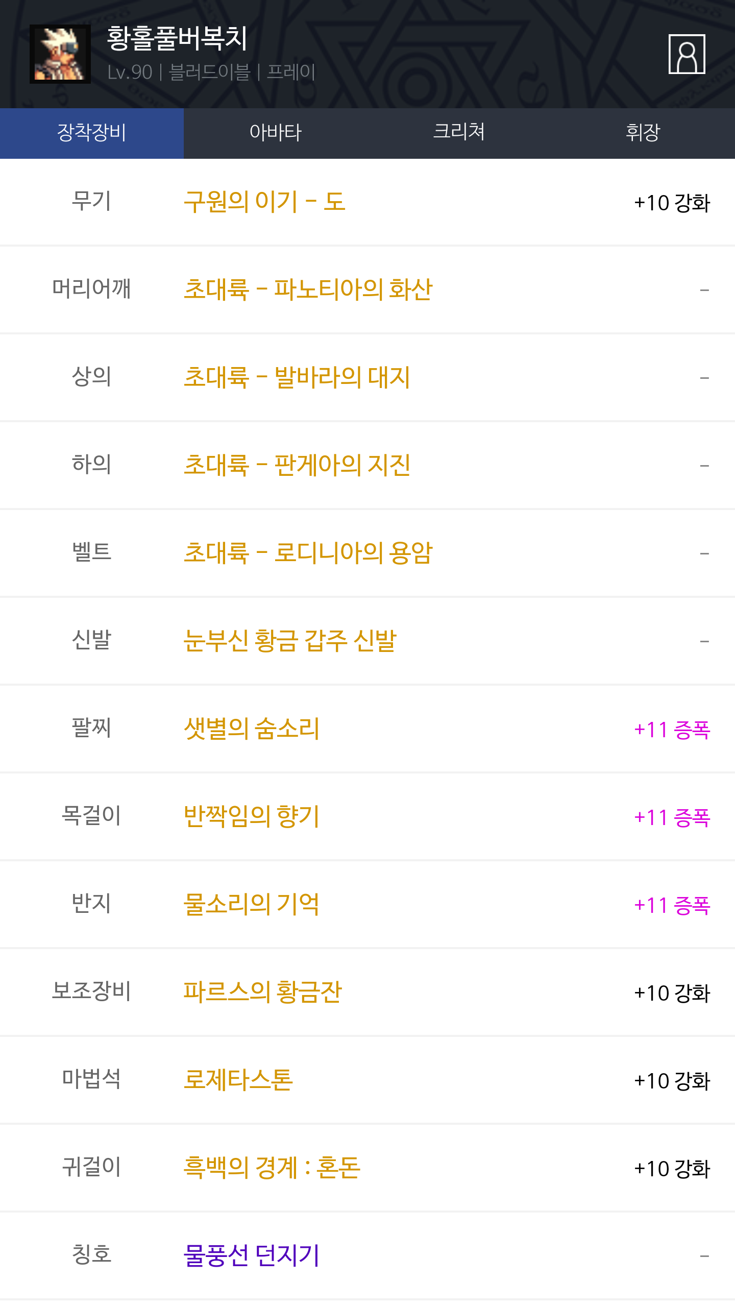Open 초대륙 - 판게아의 지진 item

(297, 465)
